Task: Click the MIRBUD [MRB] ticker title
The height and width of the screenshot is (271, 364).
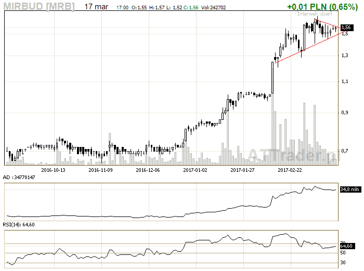Action: (x=38, y=7)
